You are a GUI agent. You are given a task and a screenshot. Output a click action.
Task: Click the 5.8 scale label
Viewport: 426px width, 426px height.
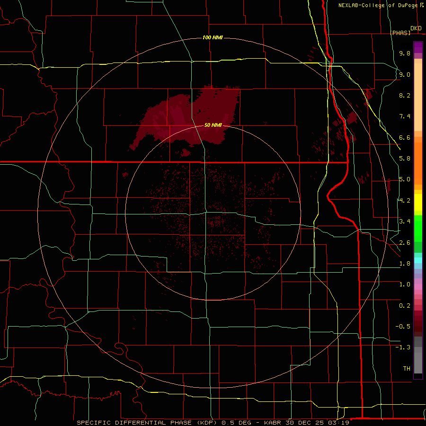(x=405, y=159)
